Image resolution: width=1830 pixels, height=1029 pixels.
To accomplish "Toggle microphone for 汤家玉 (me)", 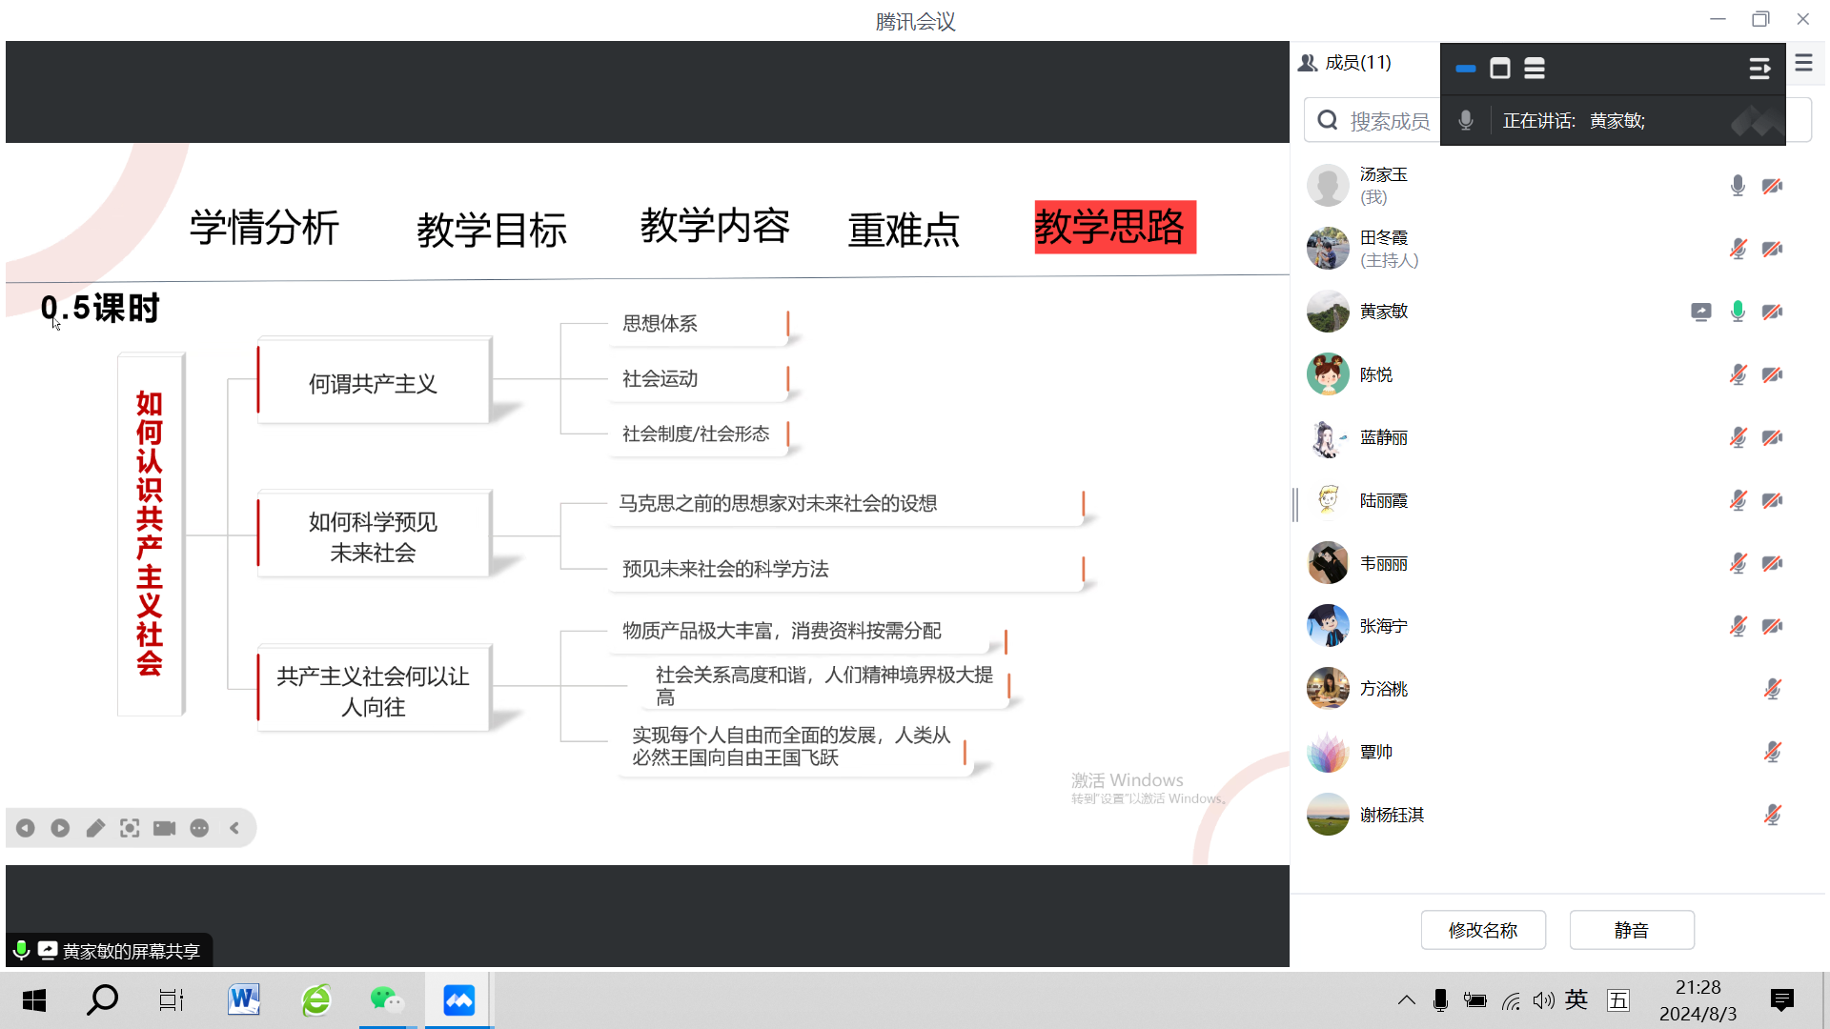I will point(1738,186).
